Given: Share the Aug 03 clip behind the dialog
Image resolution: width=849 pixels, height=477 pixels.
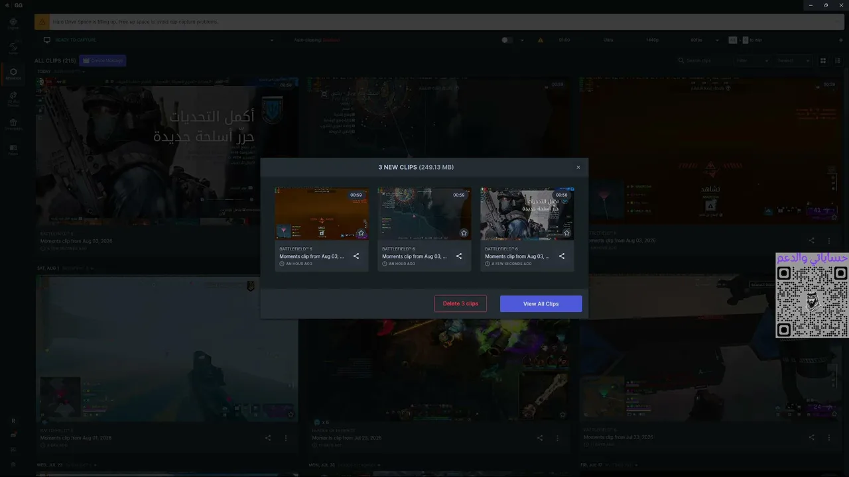Looking at the screenshot, I should [x=811, y=241].
